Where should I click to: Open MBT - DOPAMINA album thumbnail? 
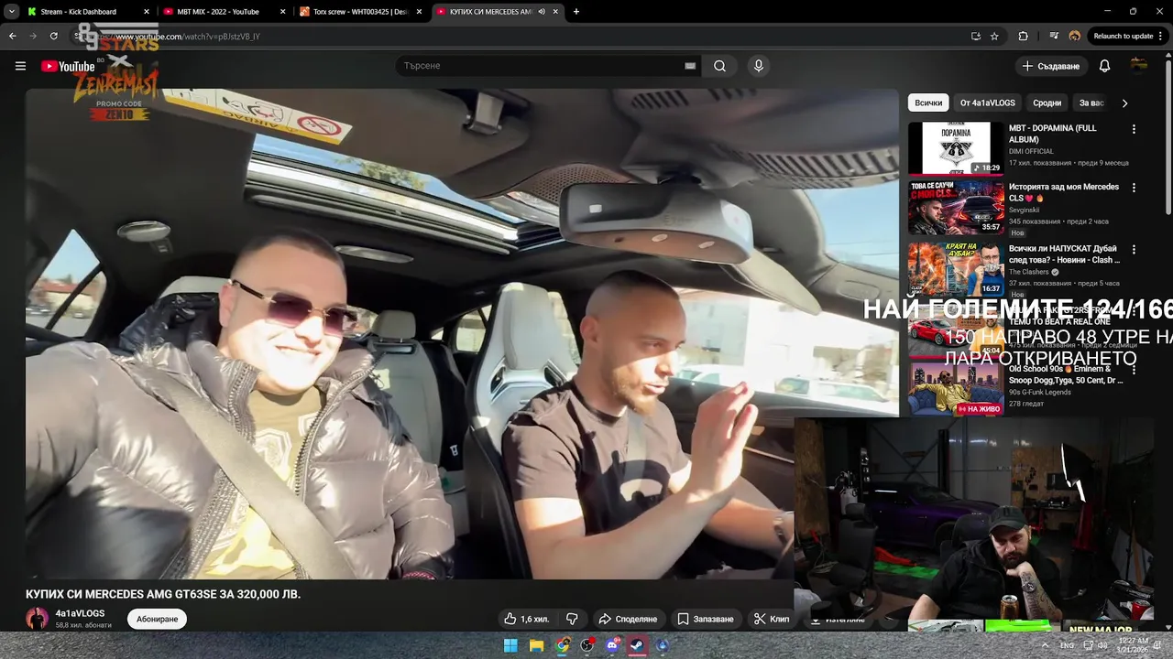tap(956, 147)
